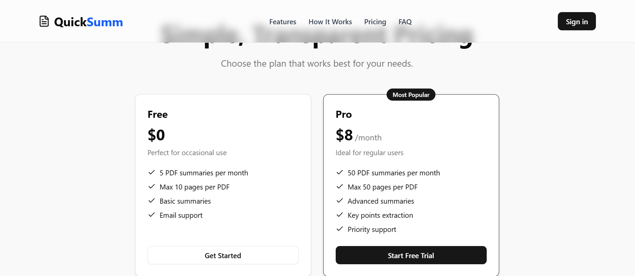Click the $8 /month price text
This screenshot has height=276, width=635.
(359, 135)
